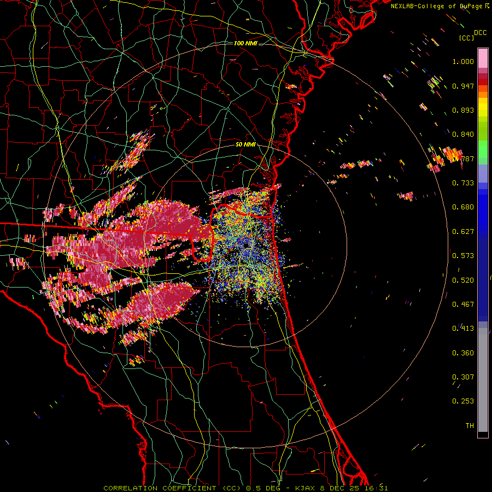This screenshot has height=492, width=492.
Task: Select the 0.520 scale value
Action: [x=463, y=280]
